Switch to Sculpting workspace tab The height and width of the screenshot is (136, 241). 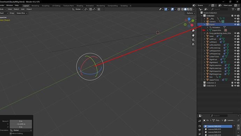(x=46, y=6)
